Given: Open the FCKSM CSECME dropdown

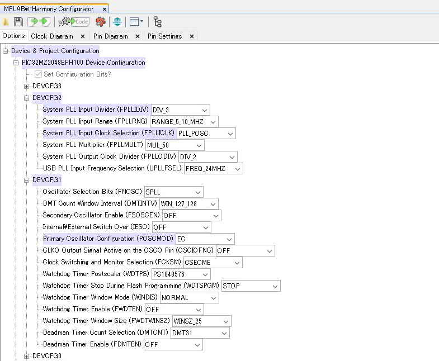Looking at the screenshot, I should point(213,263).
